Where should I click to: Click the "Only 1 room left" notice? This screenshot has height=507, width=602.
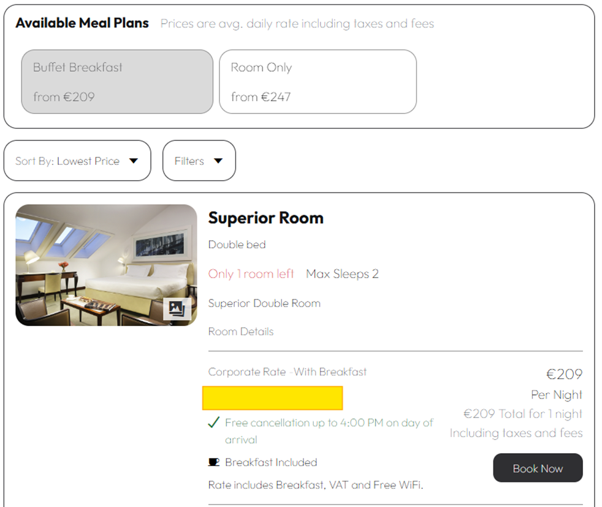point(251,274)
